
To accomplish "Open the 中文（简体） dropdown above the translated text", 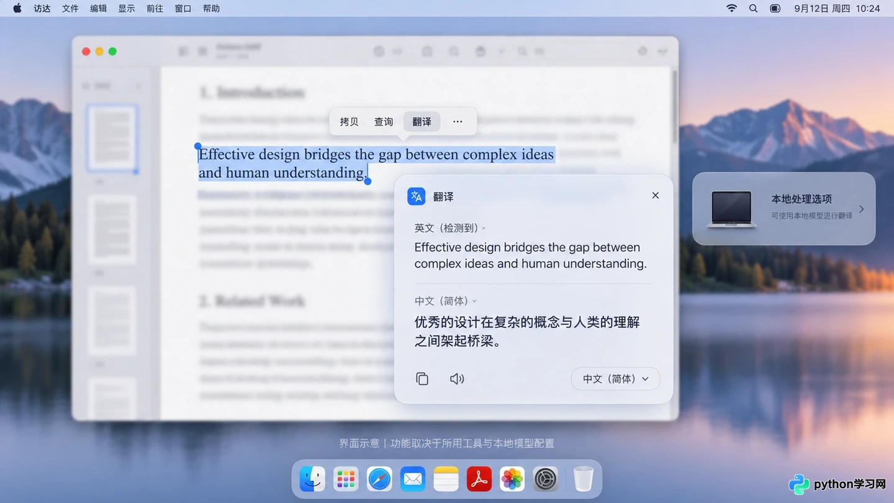I will [x=446, y=301].
